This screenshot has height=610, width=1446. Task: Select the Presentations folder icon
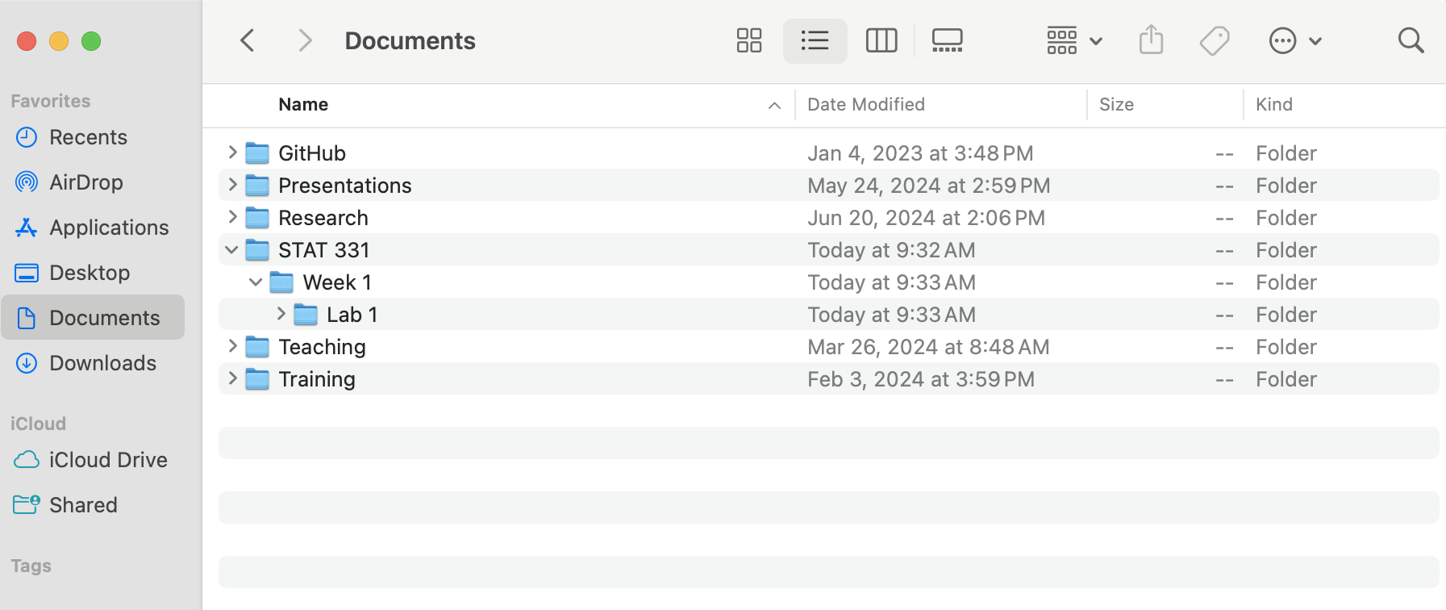257,185
